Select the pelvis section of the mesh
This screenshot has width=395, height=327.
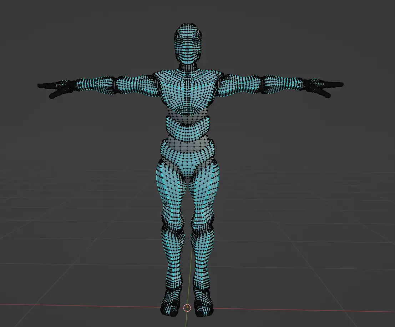(x=188, y=158)
